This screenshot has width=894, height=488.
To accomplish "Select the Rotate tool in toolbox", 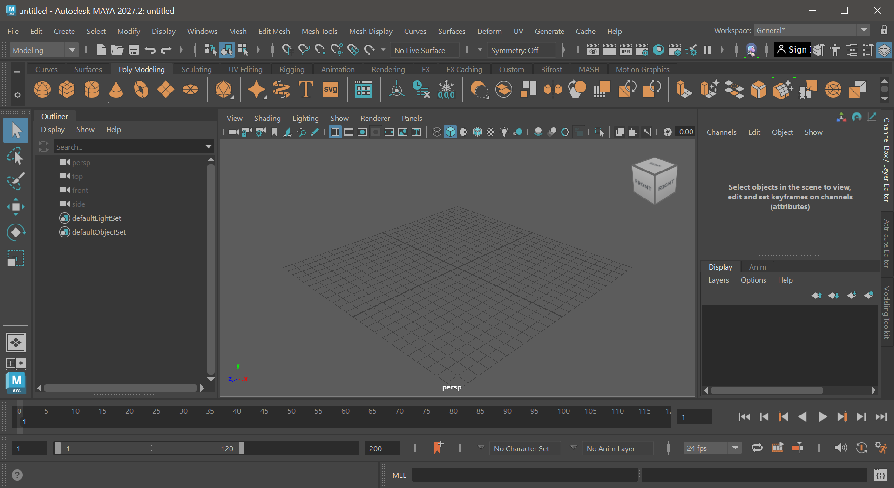I will [15, 232].
